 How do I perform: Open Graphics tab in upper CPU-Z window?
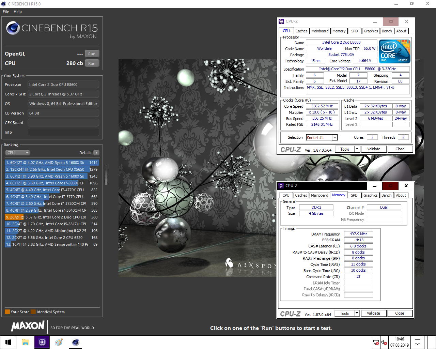point(371,31)
